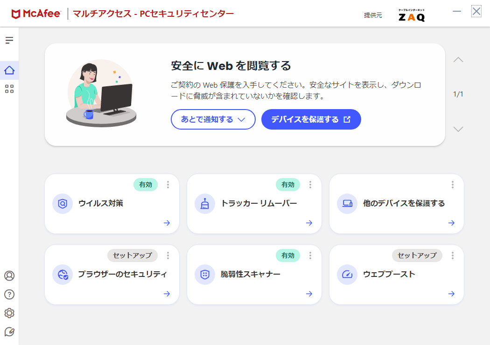Click the 有効 badge on 脆弱性スキャナー
The height and width of the screenshot is (345, 490).
tap(288, 255)
